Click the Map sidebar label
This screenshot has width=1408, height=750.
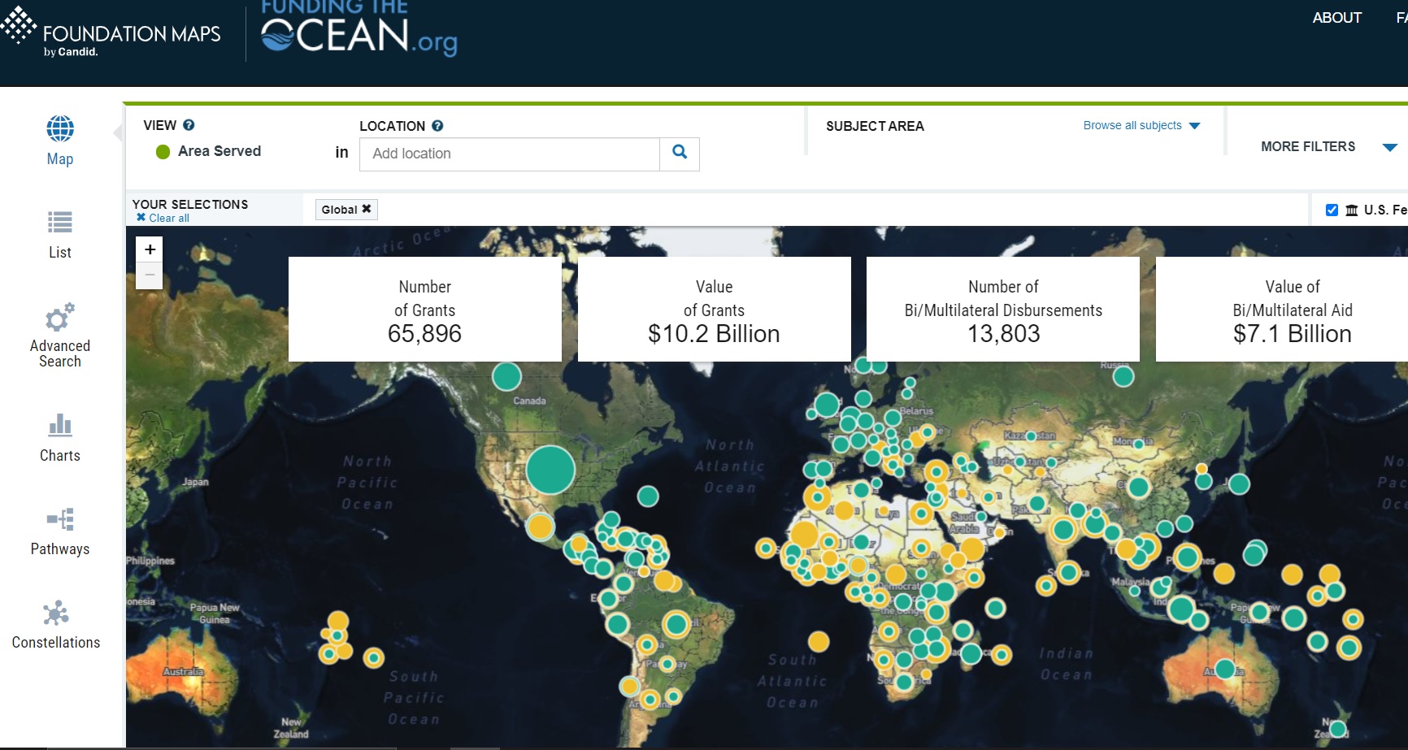click(x=60, y=159)
